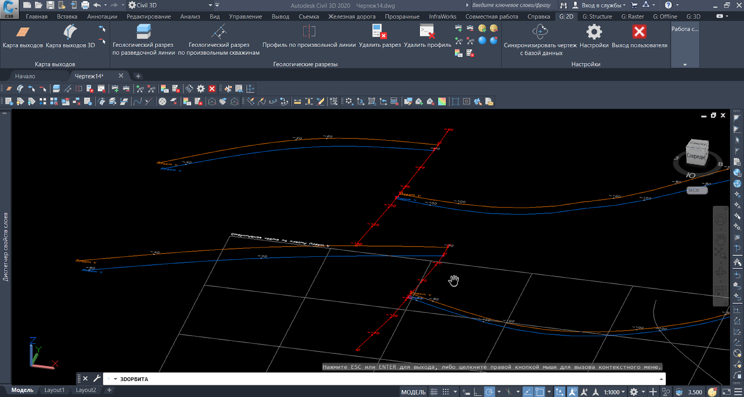Image resolution: width=744 pixels, height=397 pixels.
Task: Expand command line recent commands arrow
Action: (115, 379)
